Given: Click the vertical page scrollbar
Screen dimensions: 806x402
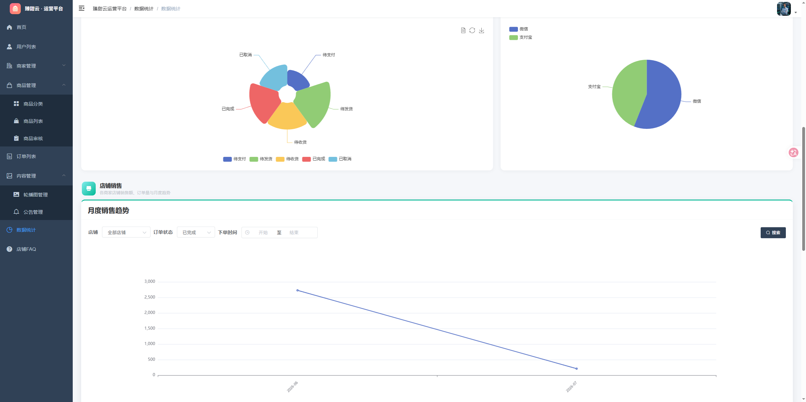Looking at the screenshot, I should (x=803, y=189).
